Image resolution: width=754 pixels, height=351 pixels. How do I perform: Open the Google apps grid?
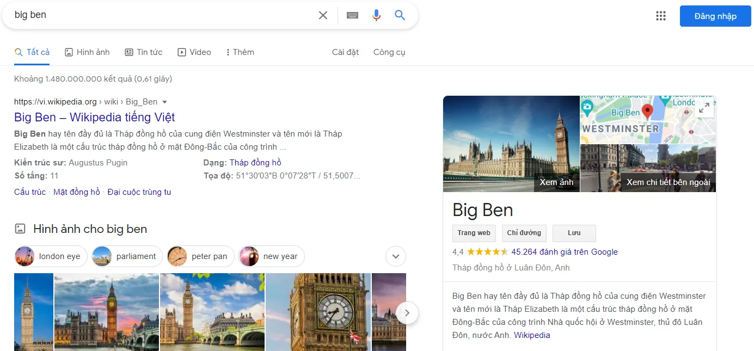[x=661, y=16]
